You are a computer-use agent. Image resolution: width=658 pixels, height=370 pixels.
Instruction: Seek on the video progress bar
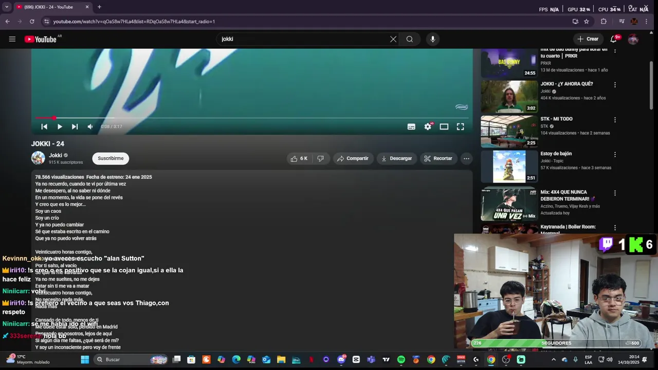[x=252, y=118]
